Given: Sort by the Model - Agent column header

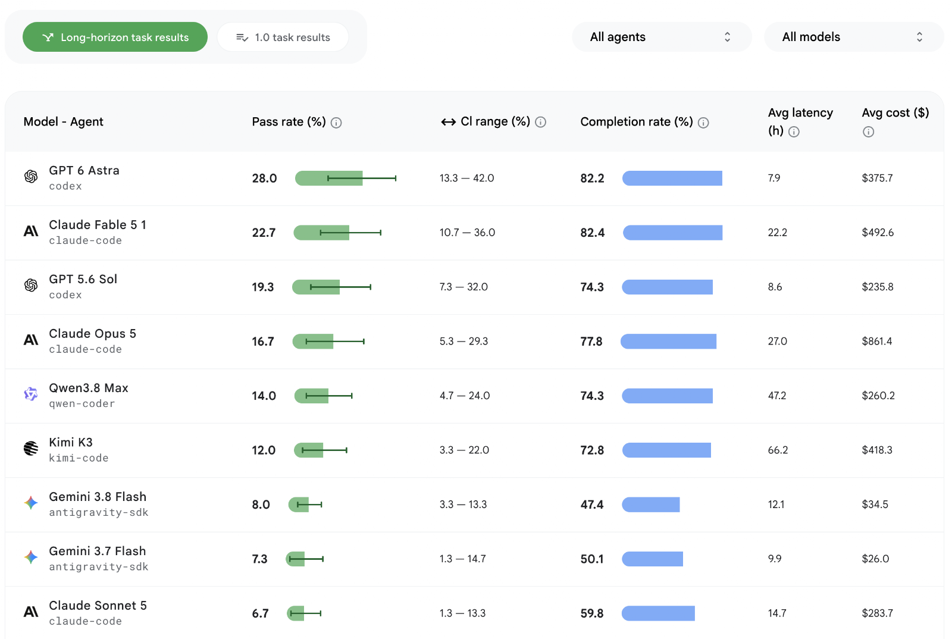Looking at the screenshot, I should [63, 122].
